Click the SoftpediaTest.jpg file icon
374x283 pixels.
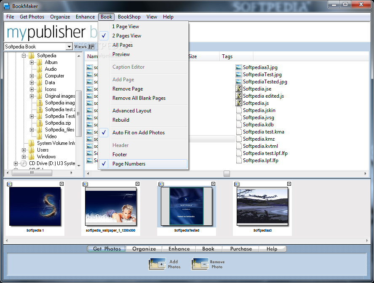pyautogui.click(x=238, y=75)
